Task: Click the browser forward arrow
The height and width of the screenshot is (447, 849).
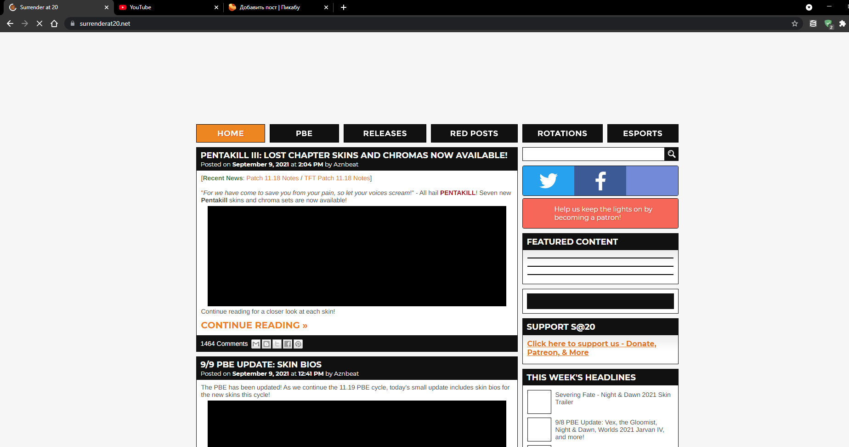Action: pyautogui.click(x=25, y=23)
